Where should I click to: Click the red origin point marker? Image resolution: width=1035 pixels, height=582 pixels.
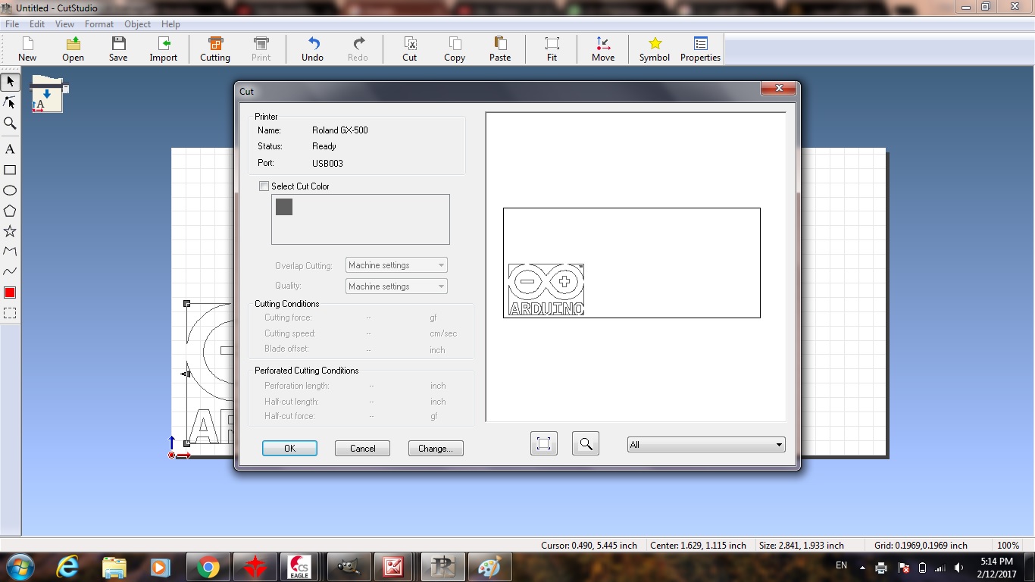pyautogui.click(x=172, y=455)
